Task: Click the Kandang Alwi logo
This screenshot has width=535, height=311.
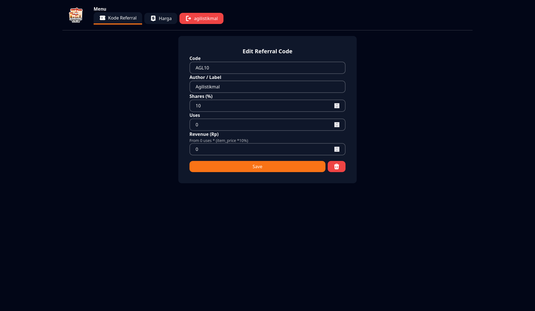Action: coord(76,15)
